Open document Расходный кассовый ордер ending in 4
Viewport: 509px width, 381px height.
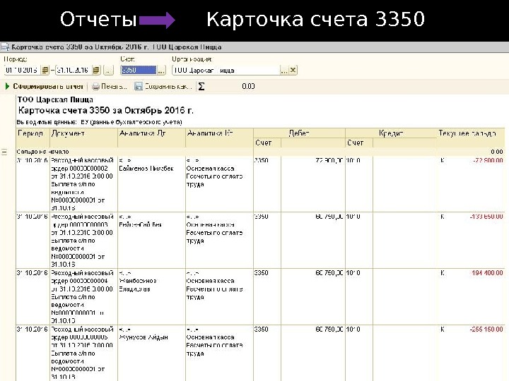pos(82,297)
